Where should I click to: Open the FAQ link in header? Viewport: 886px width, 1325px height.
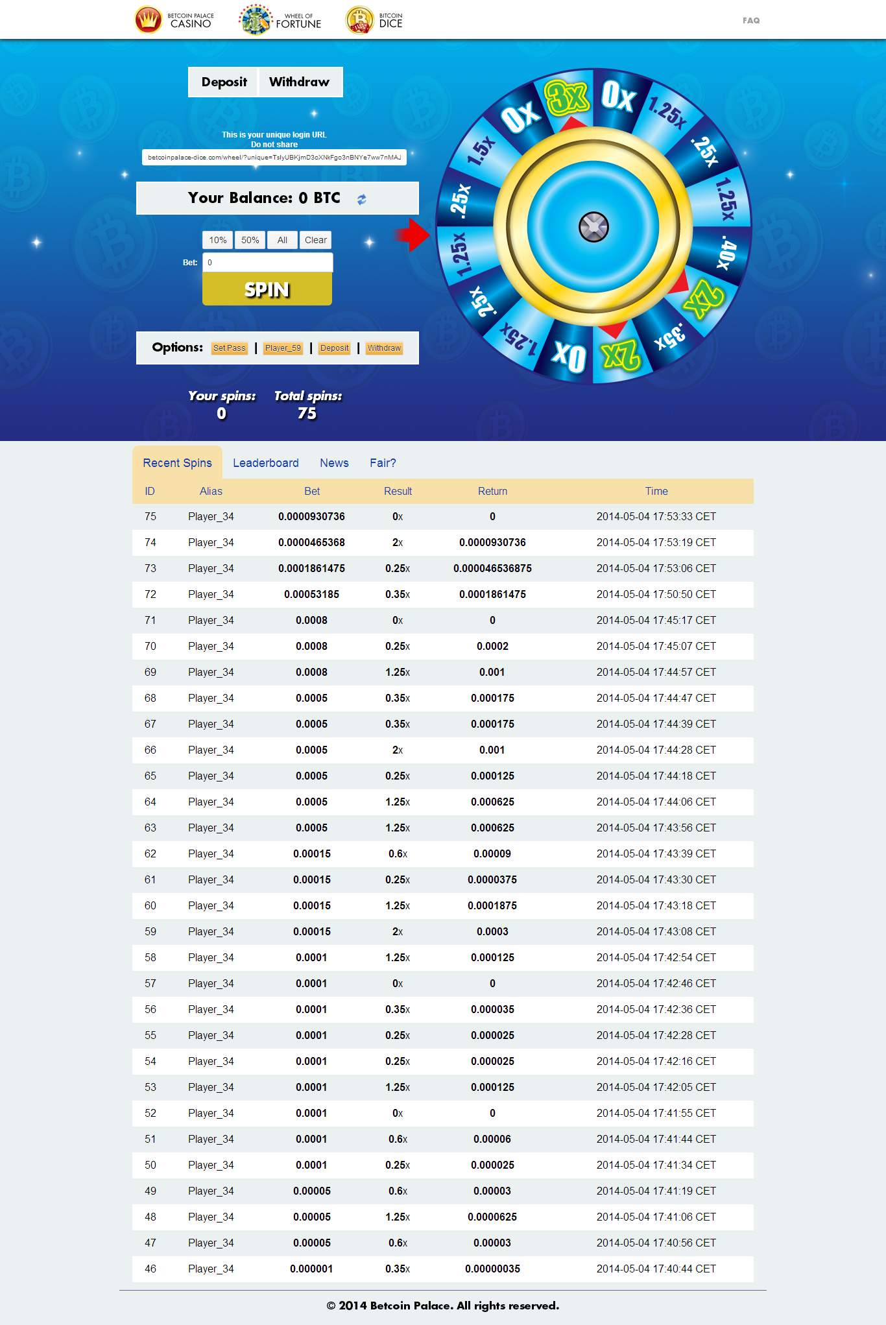coord(750,21)
